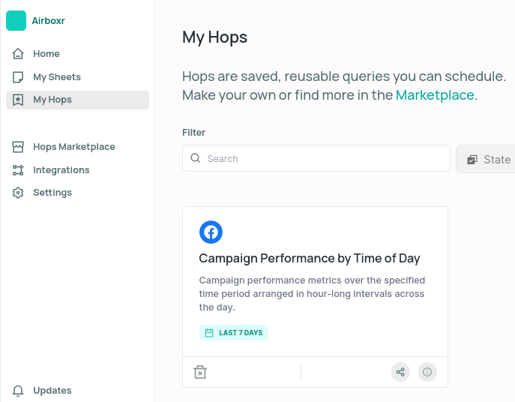The image size is (515, 402).
Task: Click the My Hops bookmark star icon
Action: pyautogui.click(x=18, y=100)
